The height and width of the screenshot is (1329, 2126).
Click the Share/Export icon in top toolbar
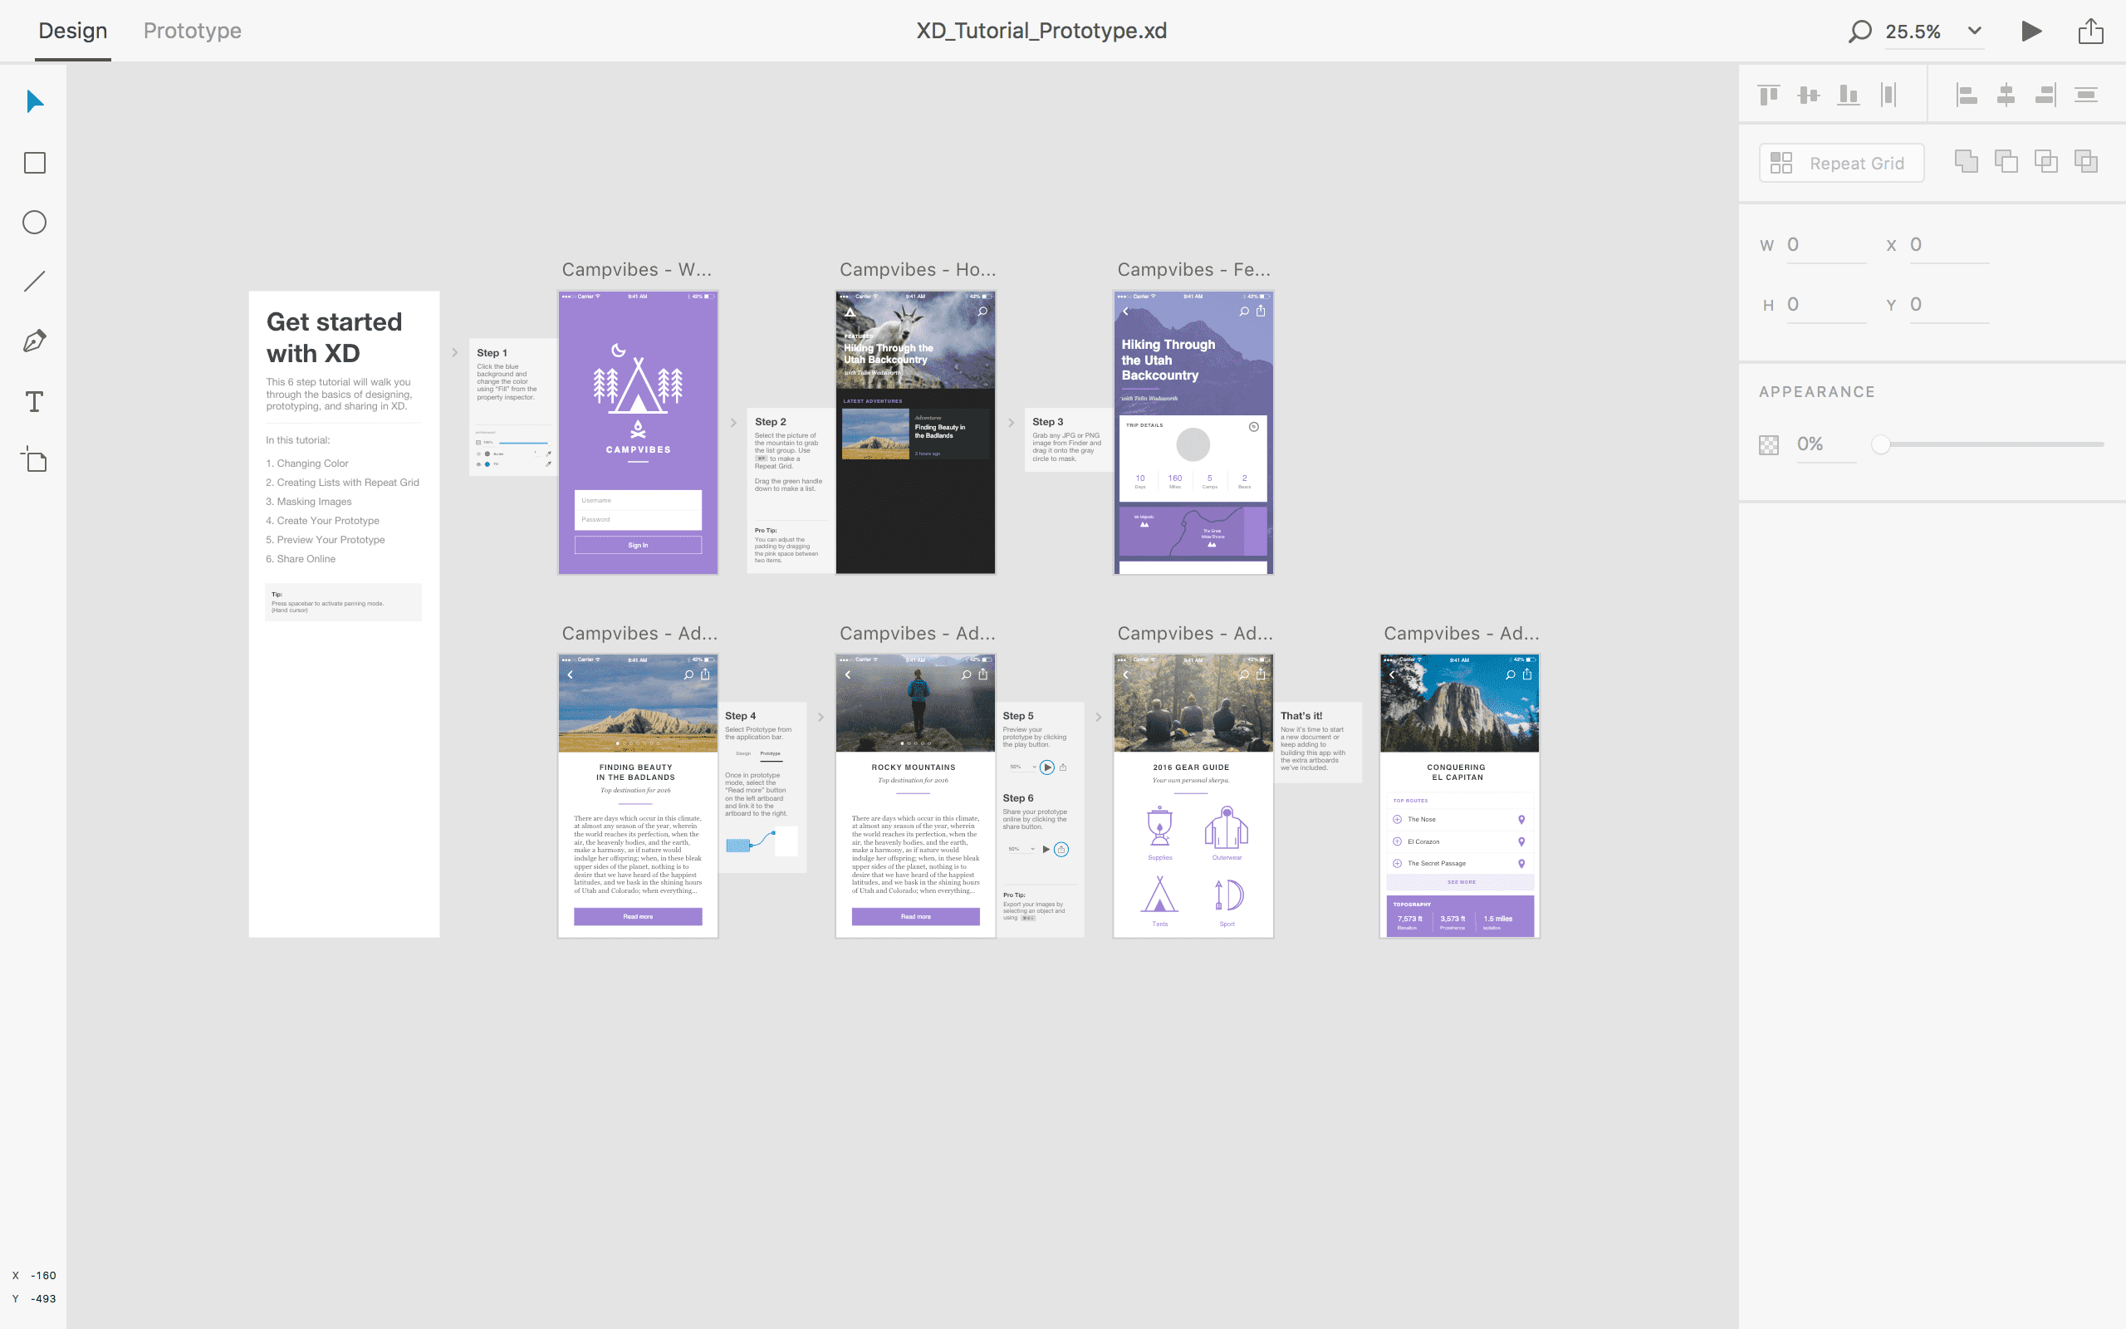[x=2090, y=31]
